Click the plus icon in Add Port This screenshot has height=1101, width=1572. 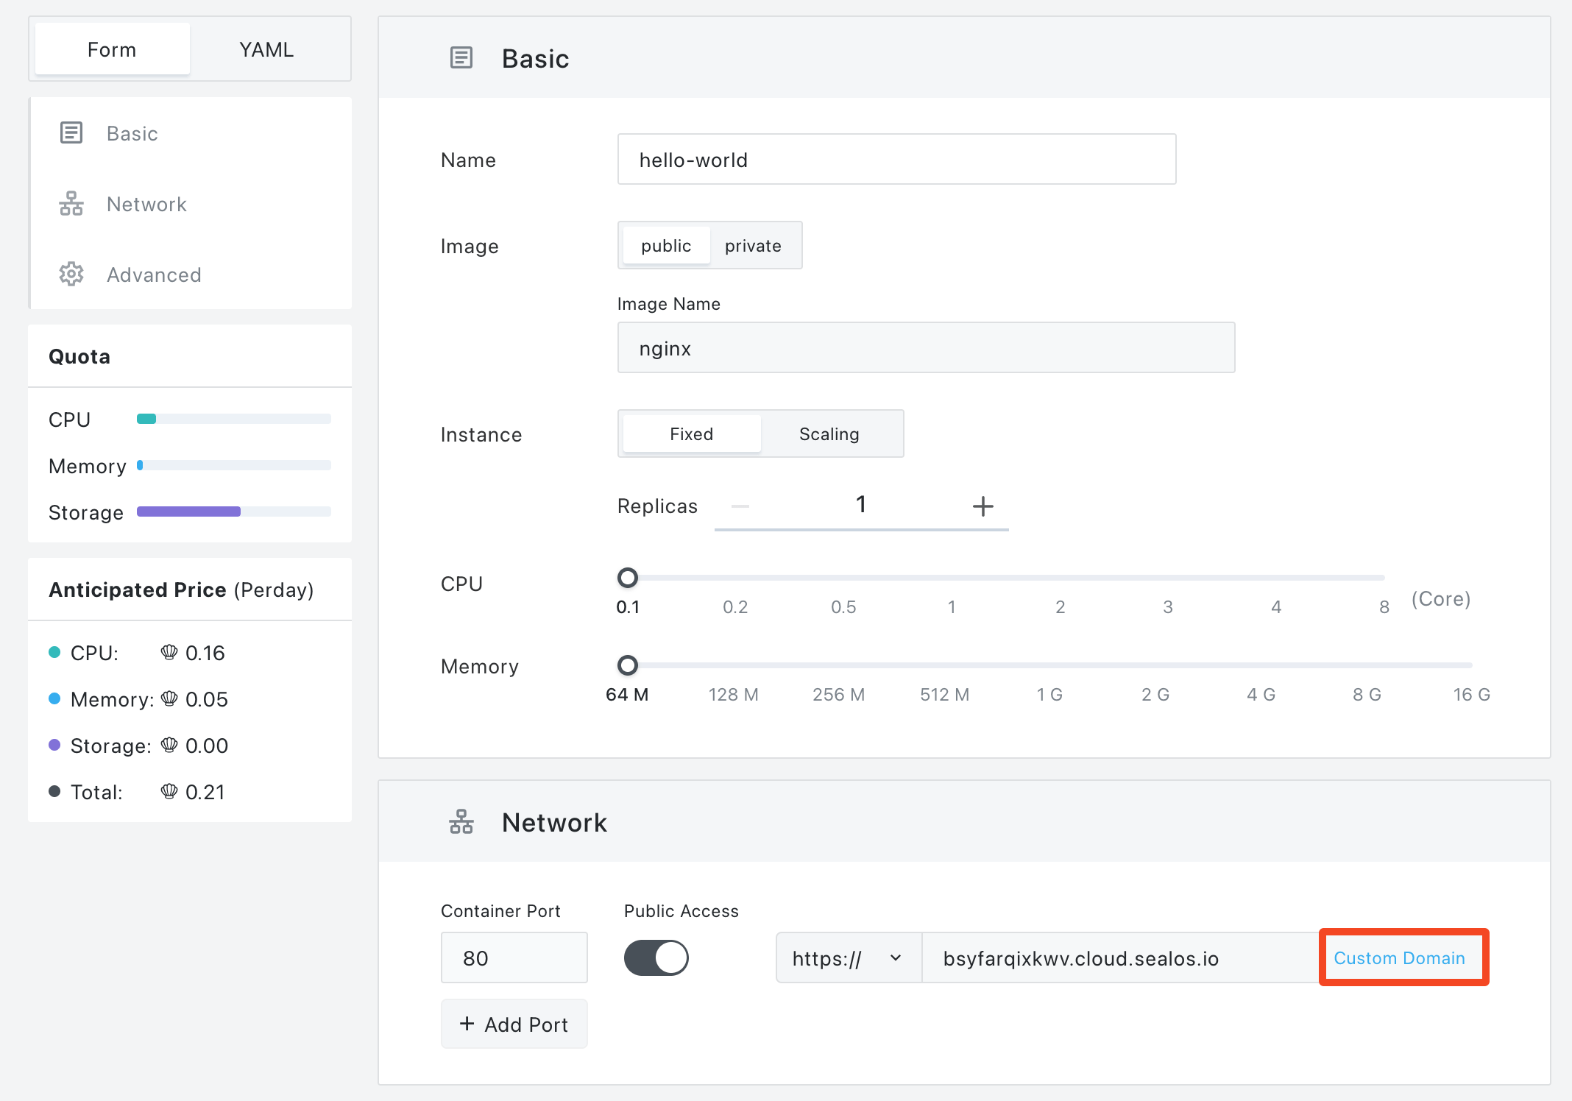tap(467, 1024)
